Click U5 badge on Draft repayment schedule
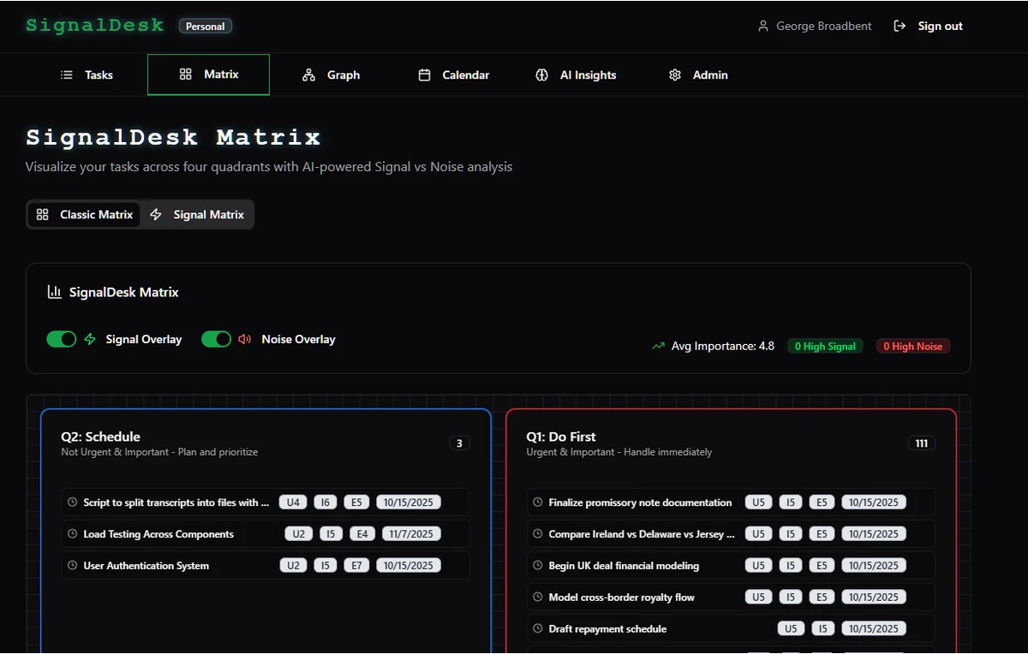Image resolution: width=1028 pixels, height=654 pixels. point(791,629)
